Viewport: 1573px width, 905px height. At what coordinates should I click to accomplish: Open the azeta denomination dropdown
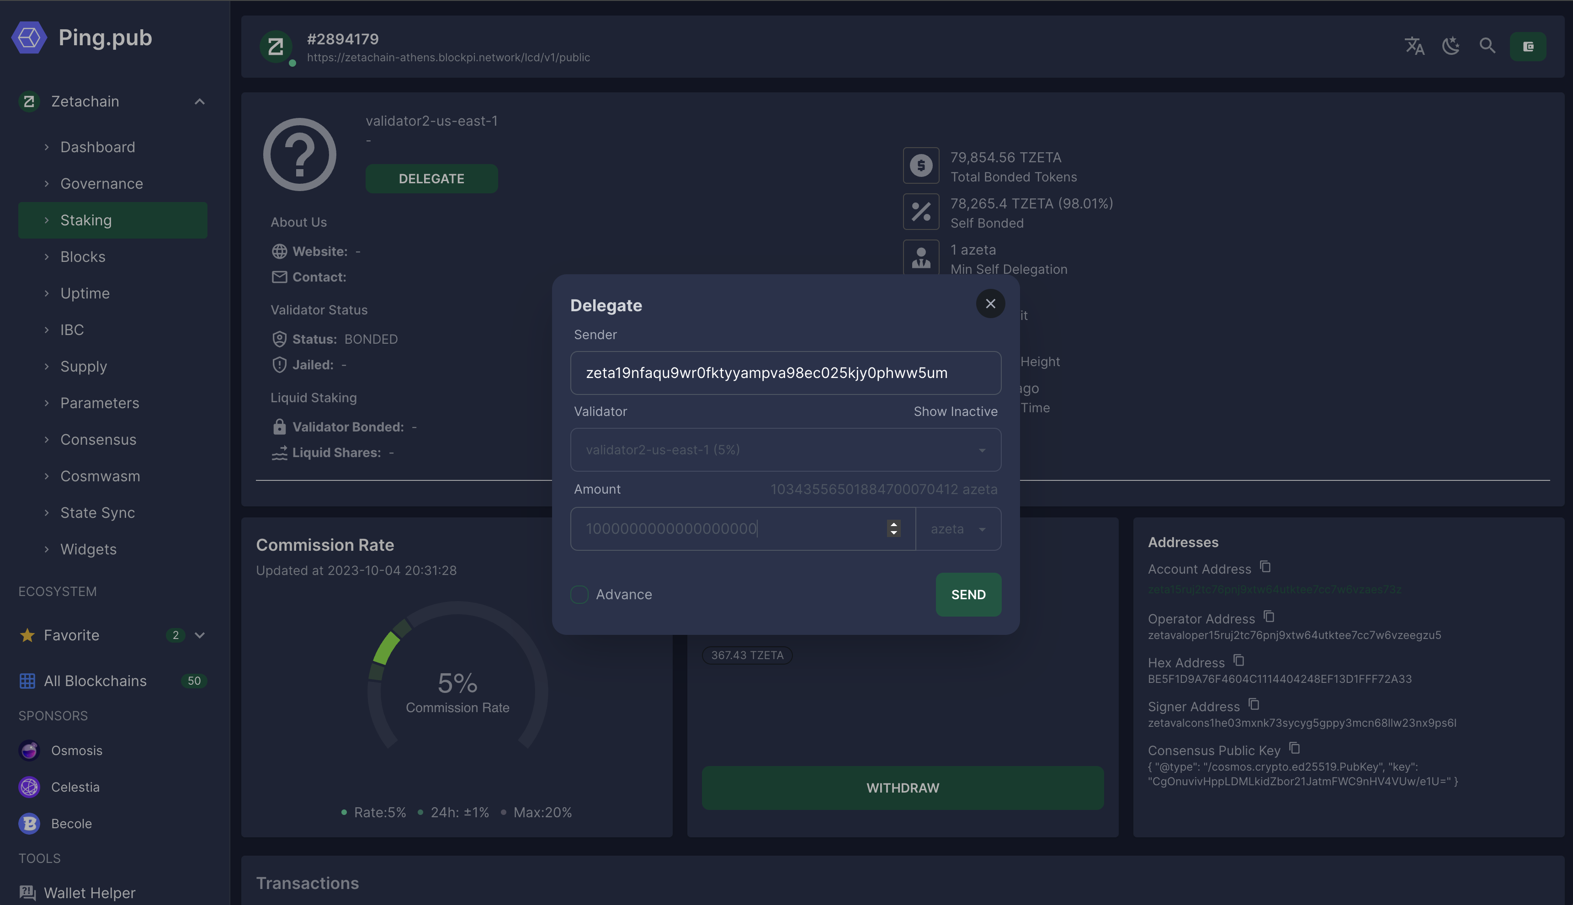pyautogui.click(x=958, y=529)
